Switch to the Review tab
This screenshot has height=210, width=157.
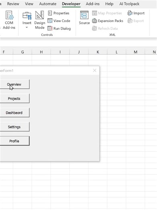(x=13, y=4)
